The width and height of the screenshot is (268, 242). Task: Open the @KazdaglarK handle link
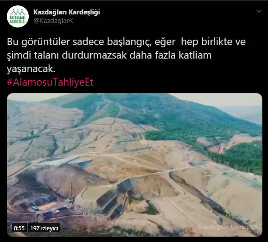coord(53,21)
